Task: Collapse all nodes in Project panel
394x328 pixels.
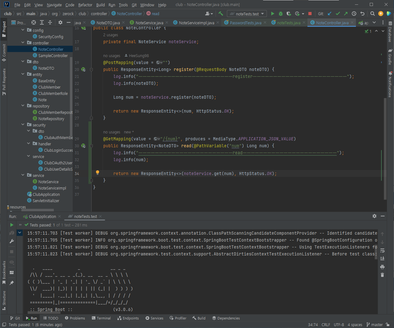Action: pyautogui.click(x=50, y=22)
